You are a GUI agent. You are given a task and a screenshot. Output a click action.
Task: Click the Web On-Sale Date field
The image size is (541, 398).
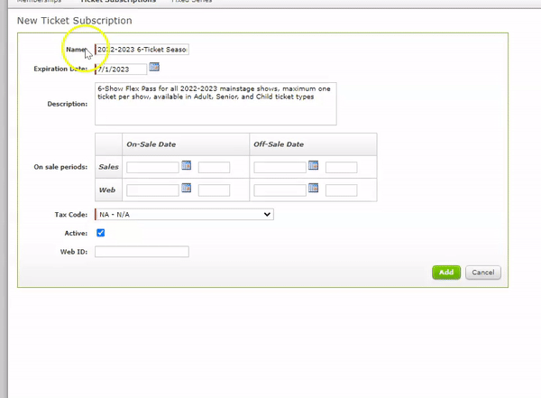(x=152, y=190)
